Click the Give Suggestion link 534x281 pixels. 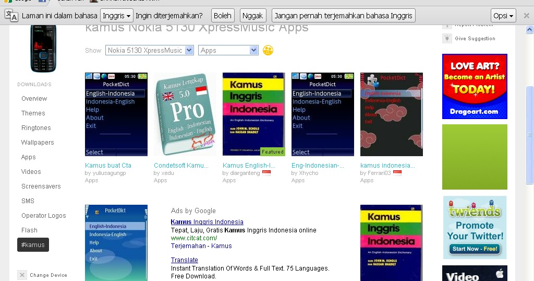475,39
